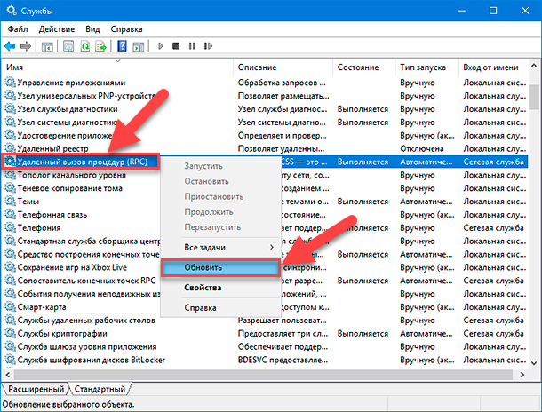This screenshot has height=412, width=542.
Task: Click the vertical scrollbar of services list
Action: [x=536, y=222]
